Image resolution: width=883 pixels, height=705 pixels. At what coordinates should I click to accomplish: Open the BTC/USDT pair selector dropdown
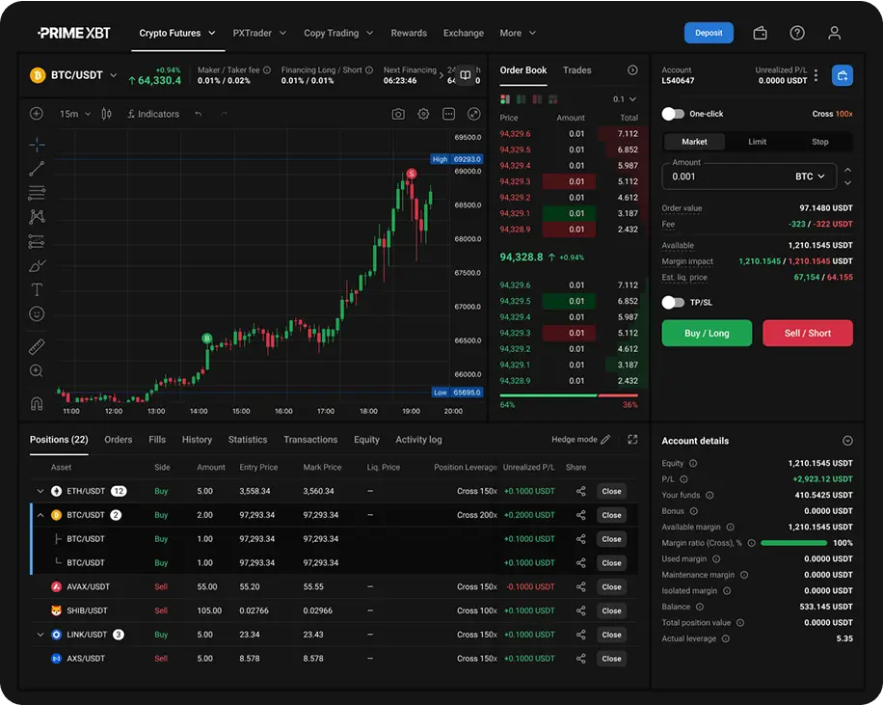[113, 75]
